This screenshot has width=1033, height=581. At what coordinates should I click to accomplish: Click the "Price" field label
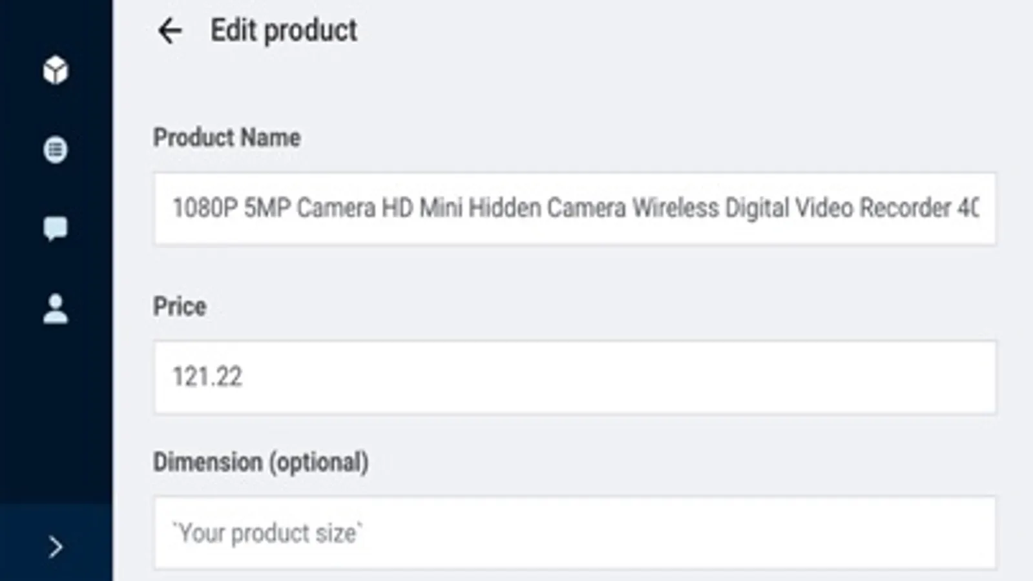point(180,306)
